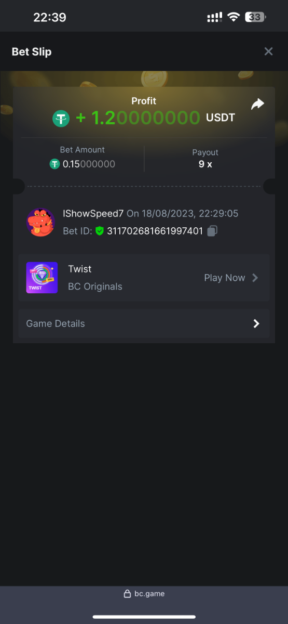The width and height of the screenshot is (288, 624).
Task: Tap the Tether coin icon beside profit
Action: click(x=61, y=119)
